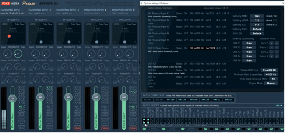
Task: Click the External FX Return 2 second patch button
Action: (x=277, y=56)
